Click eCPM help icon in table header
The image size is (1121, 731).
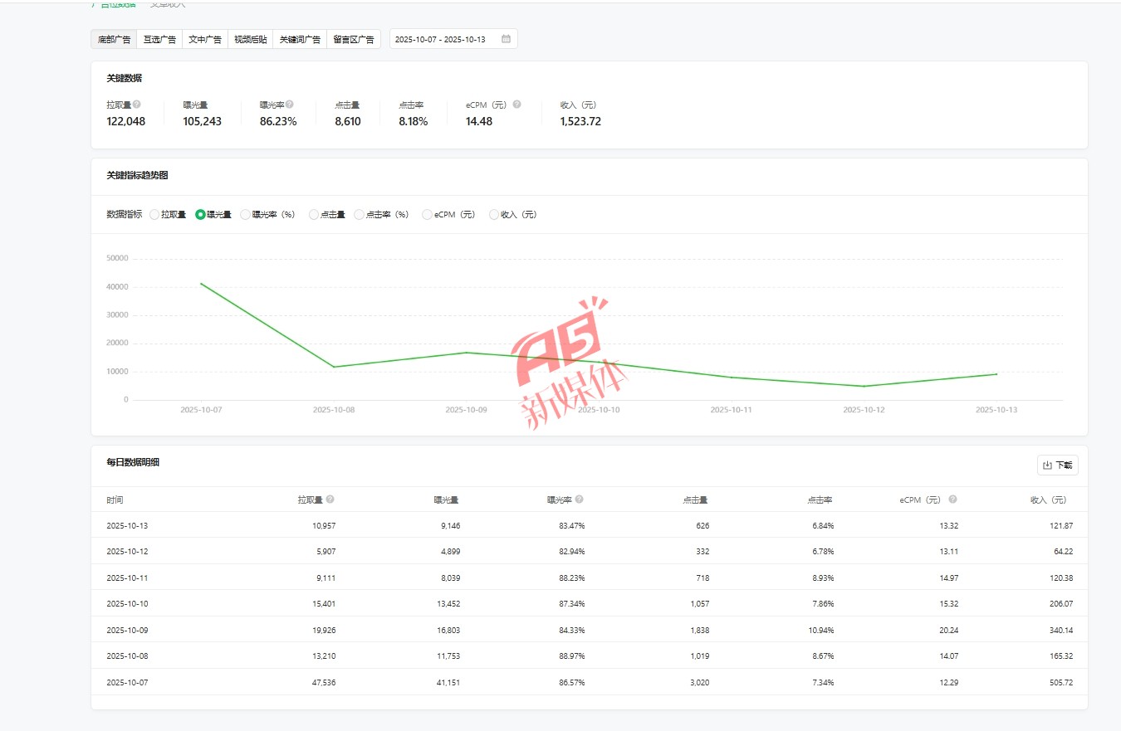pyautogui.click(x=953, y=500)
